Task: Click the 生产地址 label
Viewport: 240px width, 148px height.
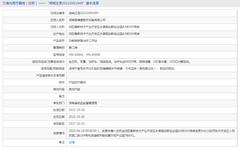Action: coord(59,34)
